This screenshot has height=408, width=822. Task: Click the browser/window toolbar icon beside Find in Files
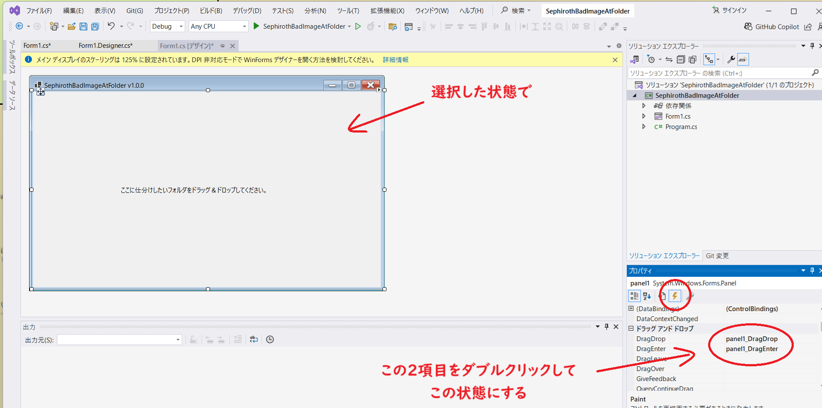tap(409, 27)
